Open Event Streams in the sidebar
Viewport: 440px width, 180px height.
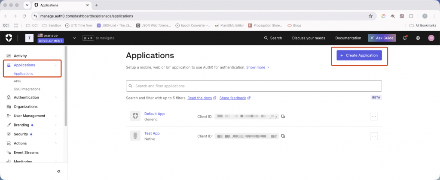26,153
